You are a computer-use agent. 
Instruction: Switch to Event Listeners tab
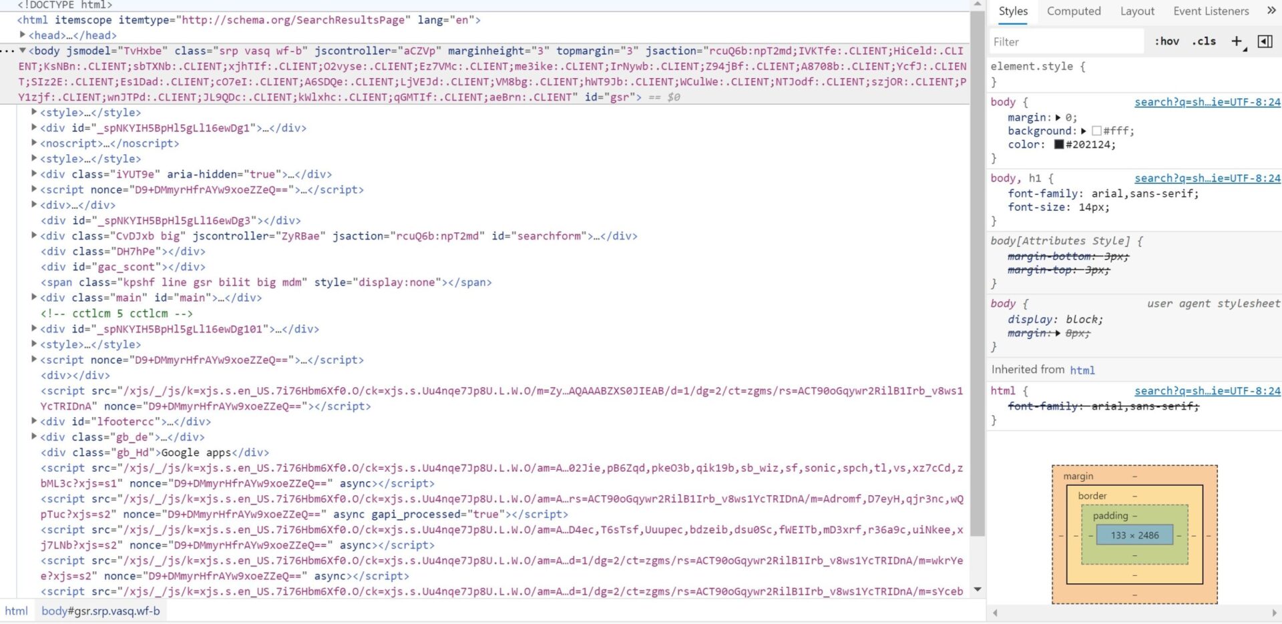1211,11
